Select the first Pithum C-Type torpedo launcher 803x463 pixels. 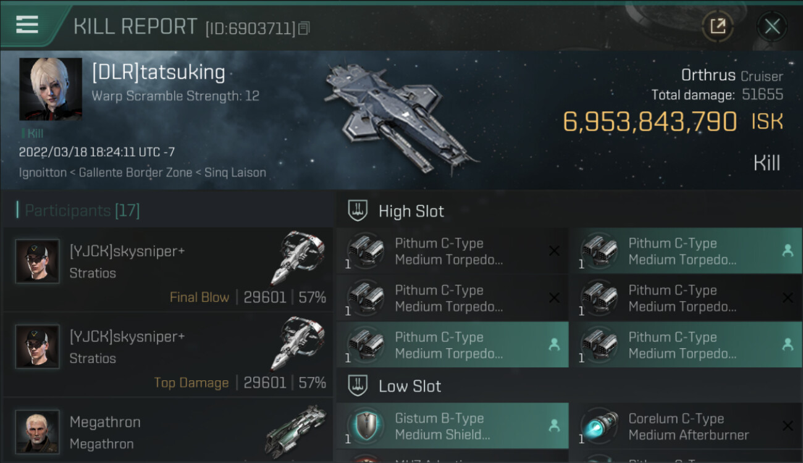point(452,251)
